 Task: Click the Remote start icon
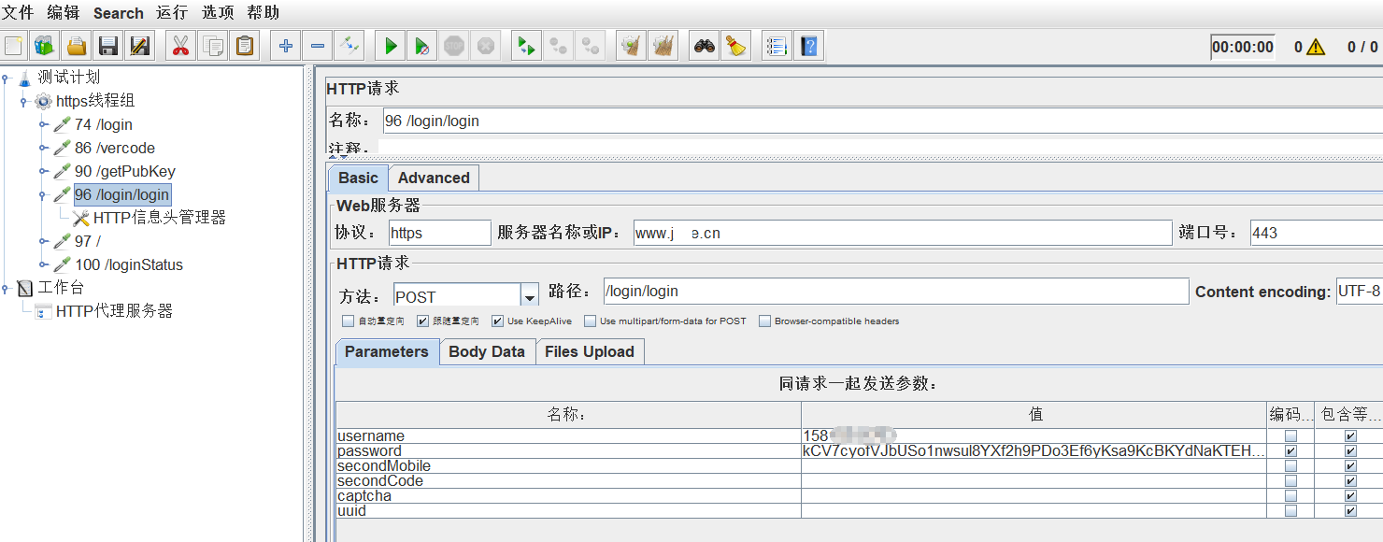[x=527, y=46]
